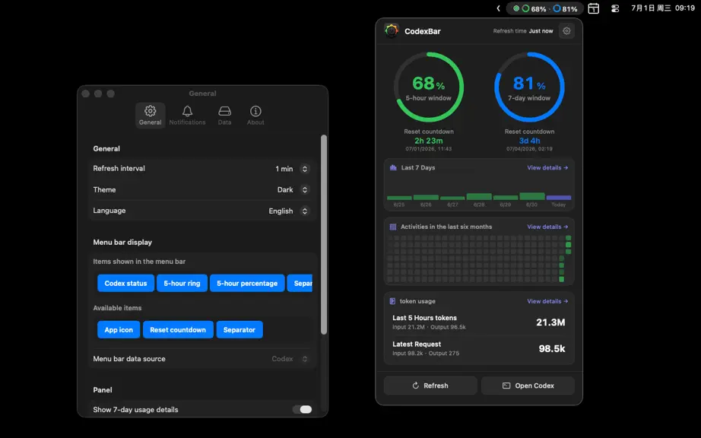Open the About settings tab
Screen dimensions: 701x438
[x=255, y=116]
